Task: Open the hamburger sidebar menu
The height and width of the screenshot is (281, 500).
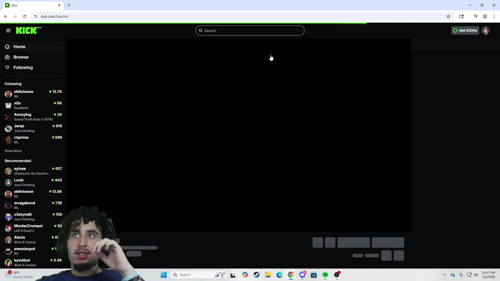Action: 8,30
